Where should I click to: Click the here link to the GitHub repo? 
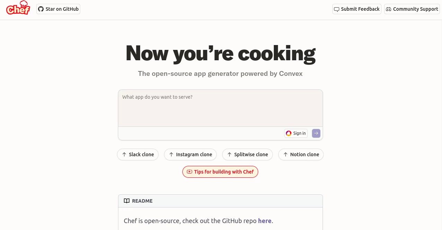[264, 221]
